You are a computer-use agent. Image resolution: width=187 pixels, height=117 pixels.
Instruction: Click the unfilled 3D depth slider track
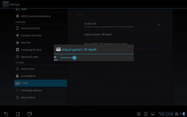click(104, 58)
